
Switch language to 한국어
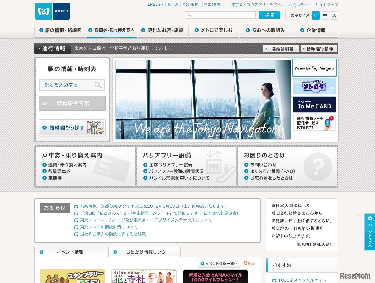tap(172, 4)
